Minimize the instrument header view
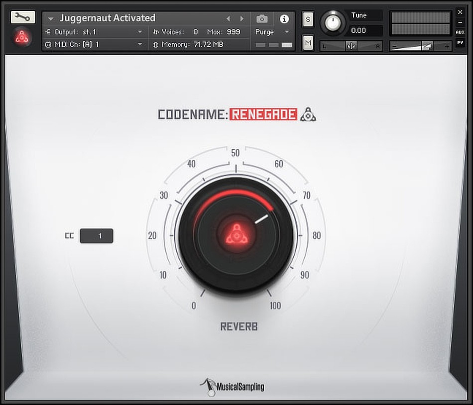The height and width of the screenshot is (405, 473). [x=460, y=22]
